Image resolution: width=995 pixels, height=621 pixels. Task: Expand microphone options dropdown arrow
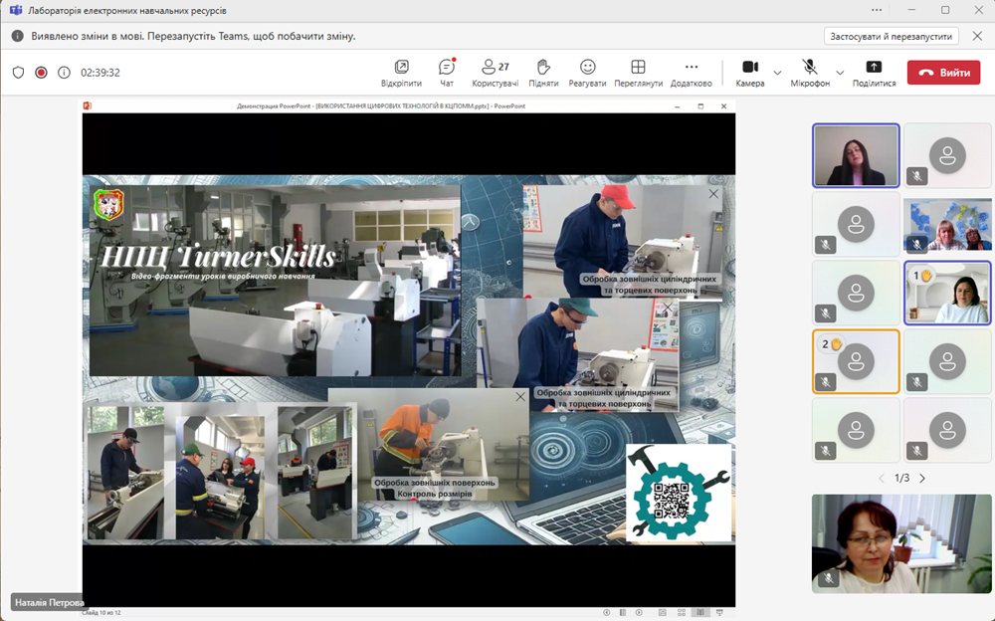point(840,73)
